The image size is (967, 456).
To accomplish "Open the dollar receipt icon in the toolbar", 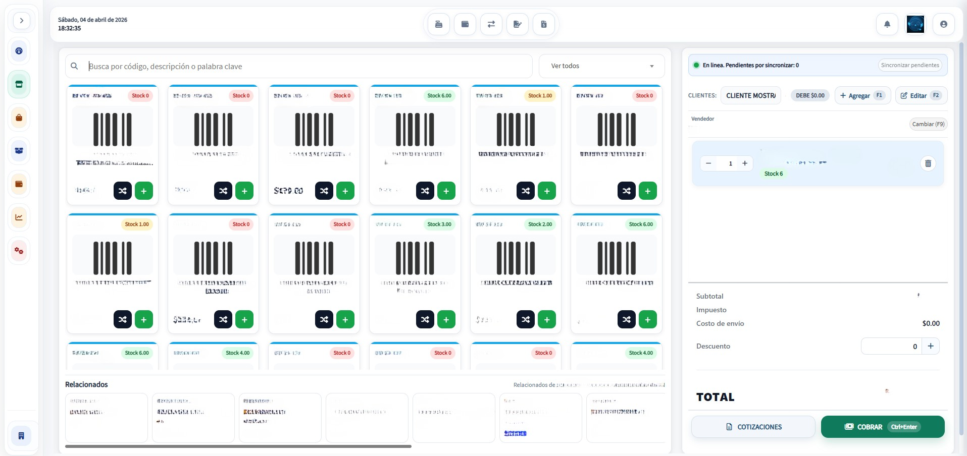I will (x=543, y=24).
